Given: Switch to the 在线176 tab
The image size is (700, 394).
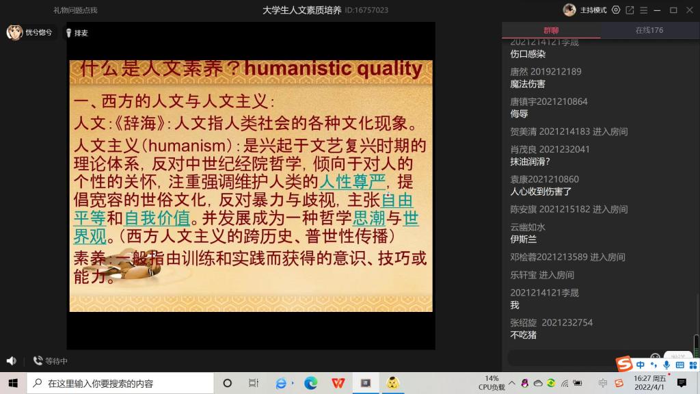Looking at the screenshot, I should tap(649, 30).
